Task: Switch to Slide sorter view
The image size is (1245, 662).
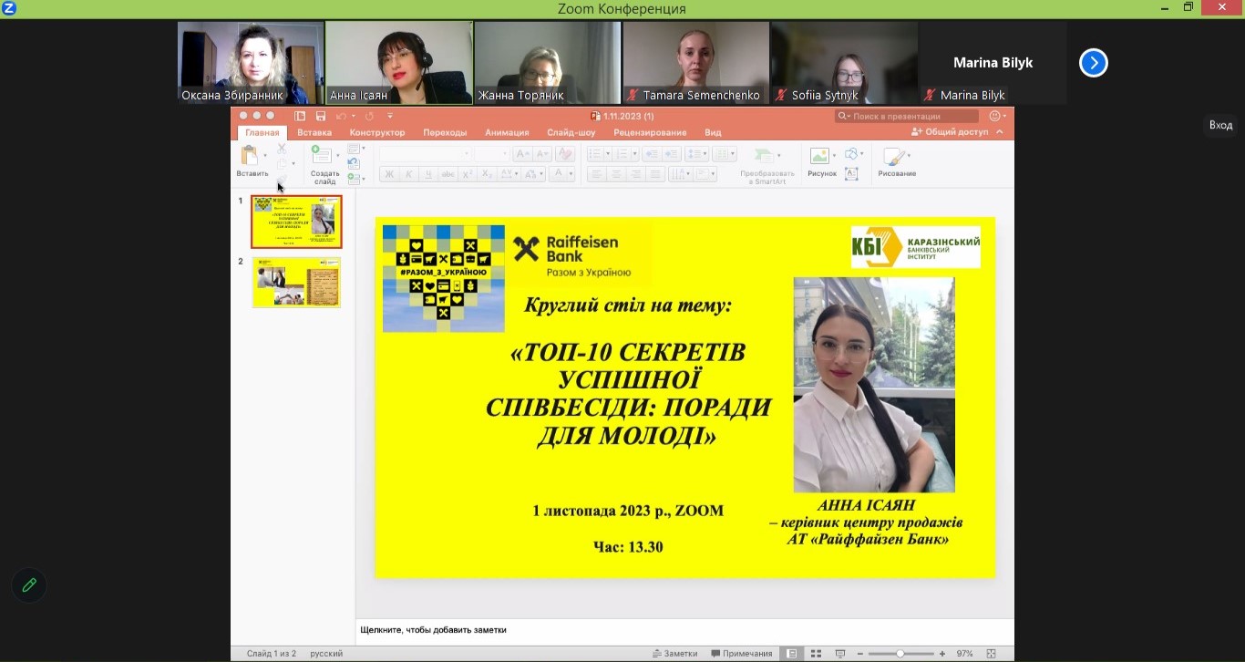Action: click(x=816, y=654)
